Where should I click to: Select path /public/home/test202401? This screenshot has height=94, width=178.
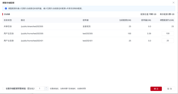[32, 41]
